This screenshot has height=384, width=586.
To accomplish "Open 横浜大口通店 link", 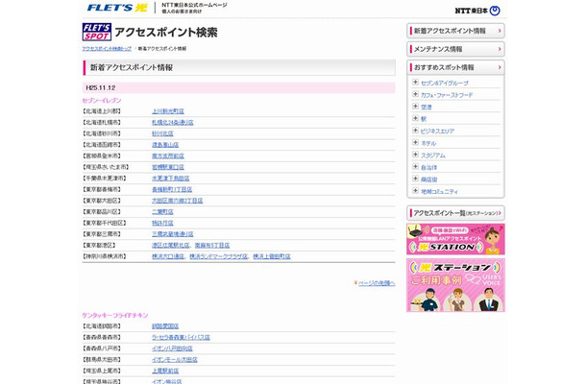I will (x=168, y=256).
